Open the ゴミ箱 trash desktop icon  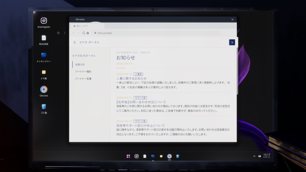click(x=44, y=109)
